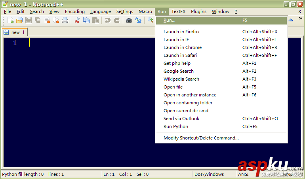305x179 pixels.
Task: Choose Run Python command
Action: [x=221, y=126]
